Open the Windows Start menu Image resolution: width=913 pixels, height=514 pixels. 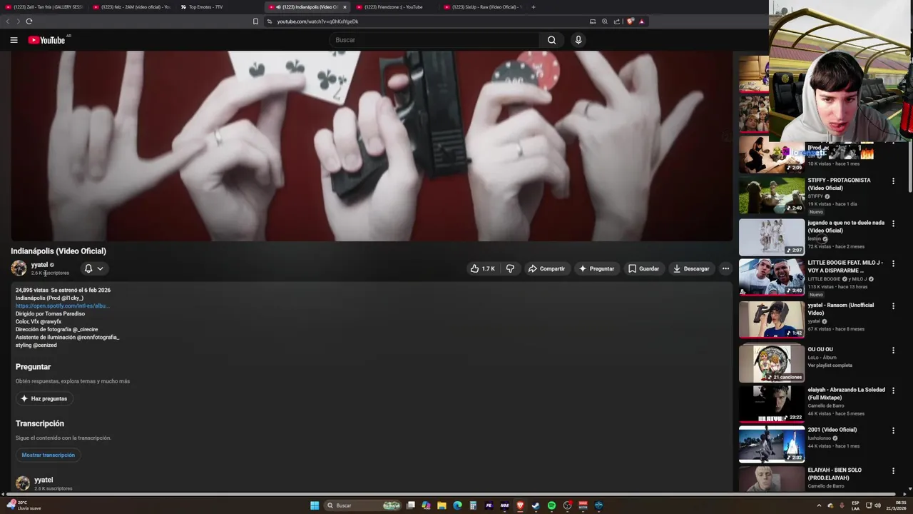[315, 505]
